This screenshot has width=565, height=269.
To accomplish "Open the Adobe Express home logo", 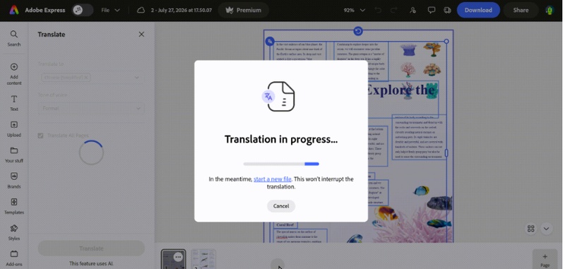I will tap(14, 10).
